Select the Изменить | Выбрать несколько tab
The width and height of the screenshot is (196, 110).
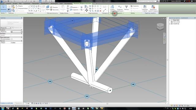[82, 4]
